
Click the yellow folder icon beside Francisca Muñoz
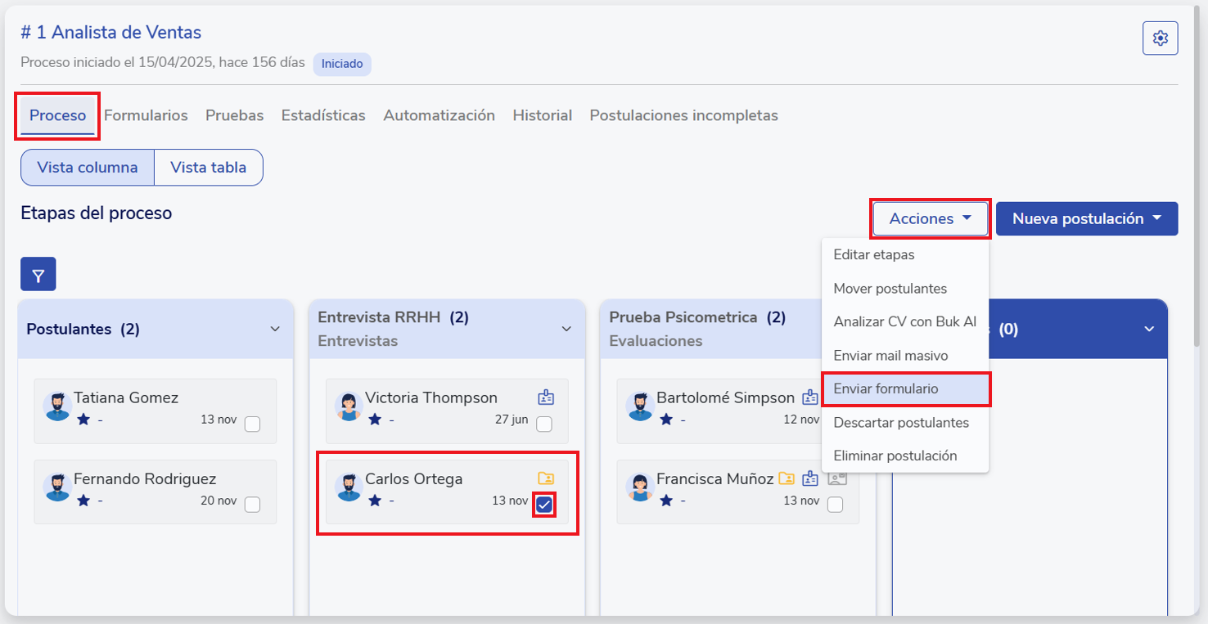click(787, 478)
